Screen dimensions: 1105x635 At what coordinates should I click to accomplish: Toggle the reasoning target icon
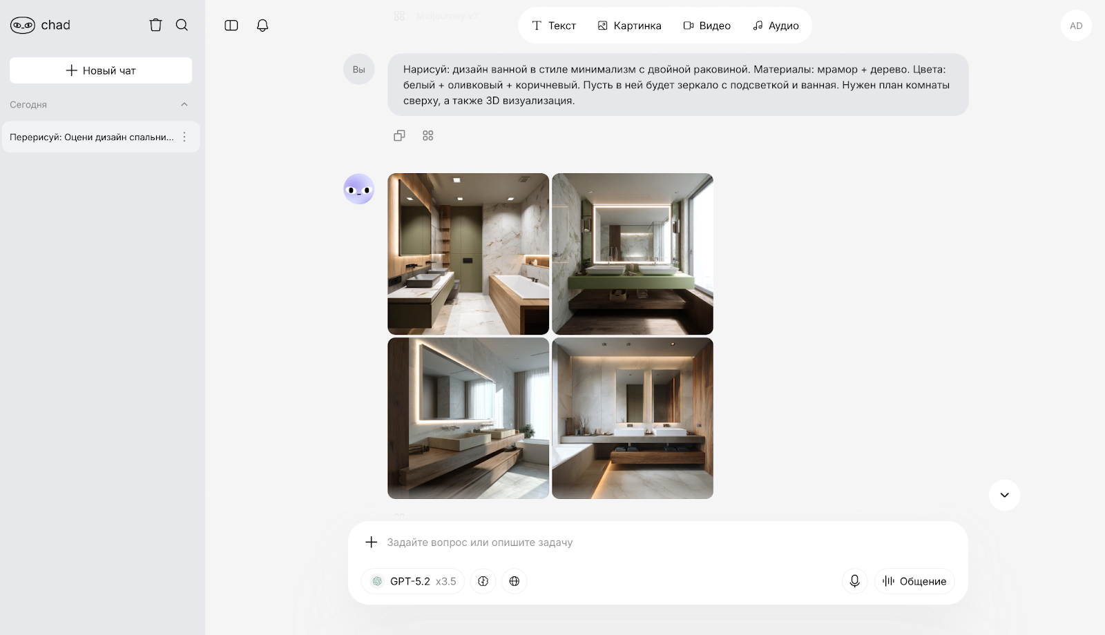coord(483,581)
